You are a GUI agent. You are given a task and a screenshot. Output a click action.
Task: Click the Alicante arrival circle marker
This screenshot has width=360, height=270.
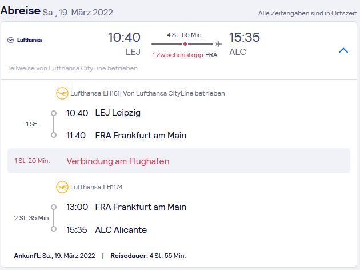54,229
